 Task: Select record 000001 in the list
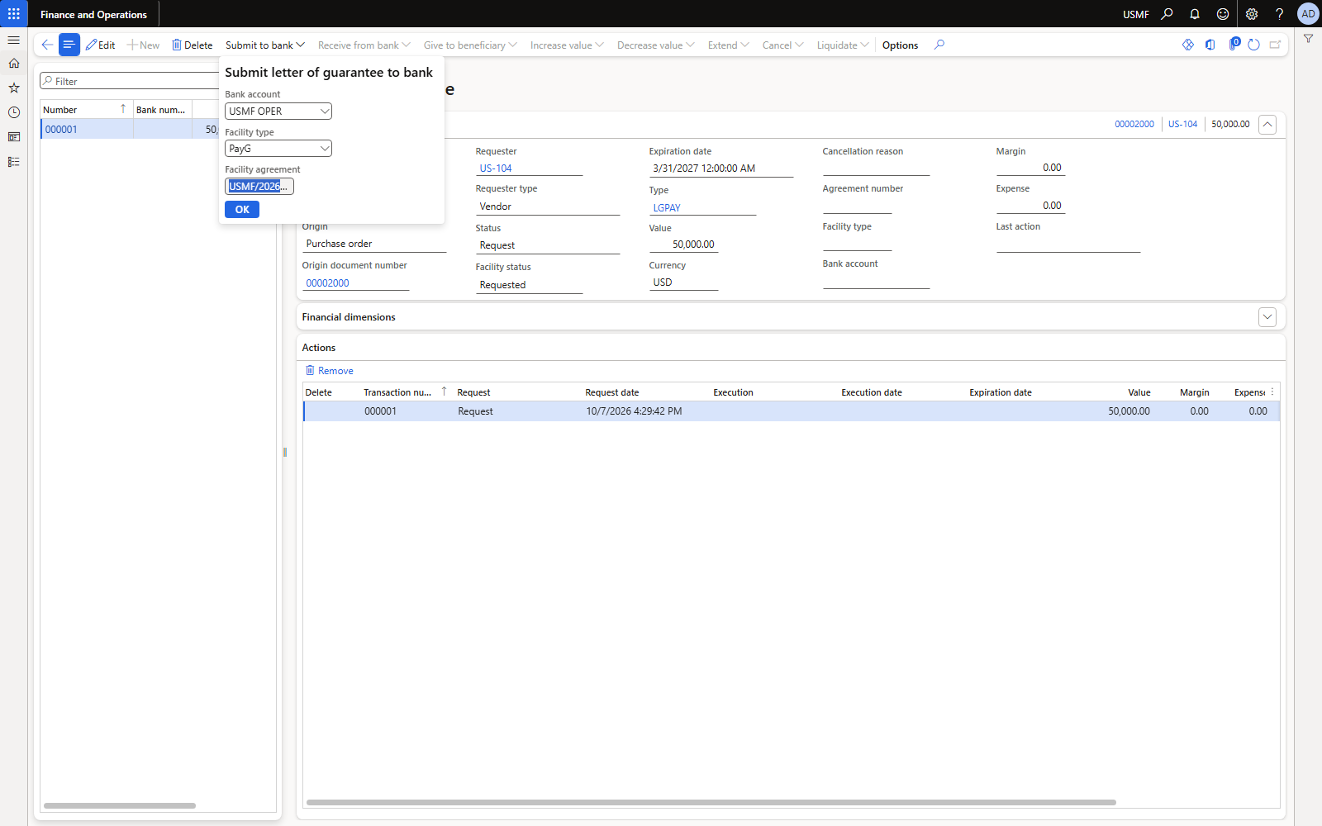coord(61,129)
